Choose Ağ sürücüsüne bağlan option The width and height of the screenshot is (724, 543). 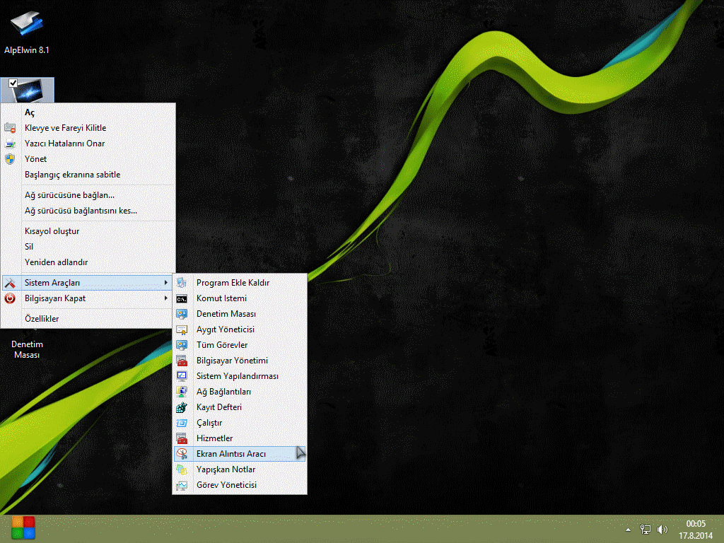(69, 195)
